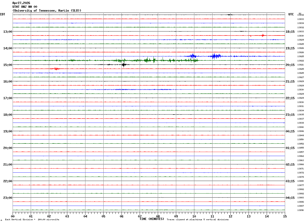
Task: Click the 18:15 UTC time label
Action: pyautogui.click(x=290, y=31)
